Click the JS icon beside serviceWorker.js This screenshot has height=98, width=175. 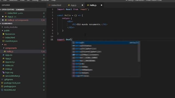click(x=4, y=76)
